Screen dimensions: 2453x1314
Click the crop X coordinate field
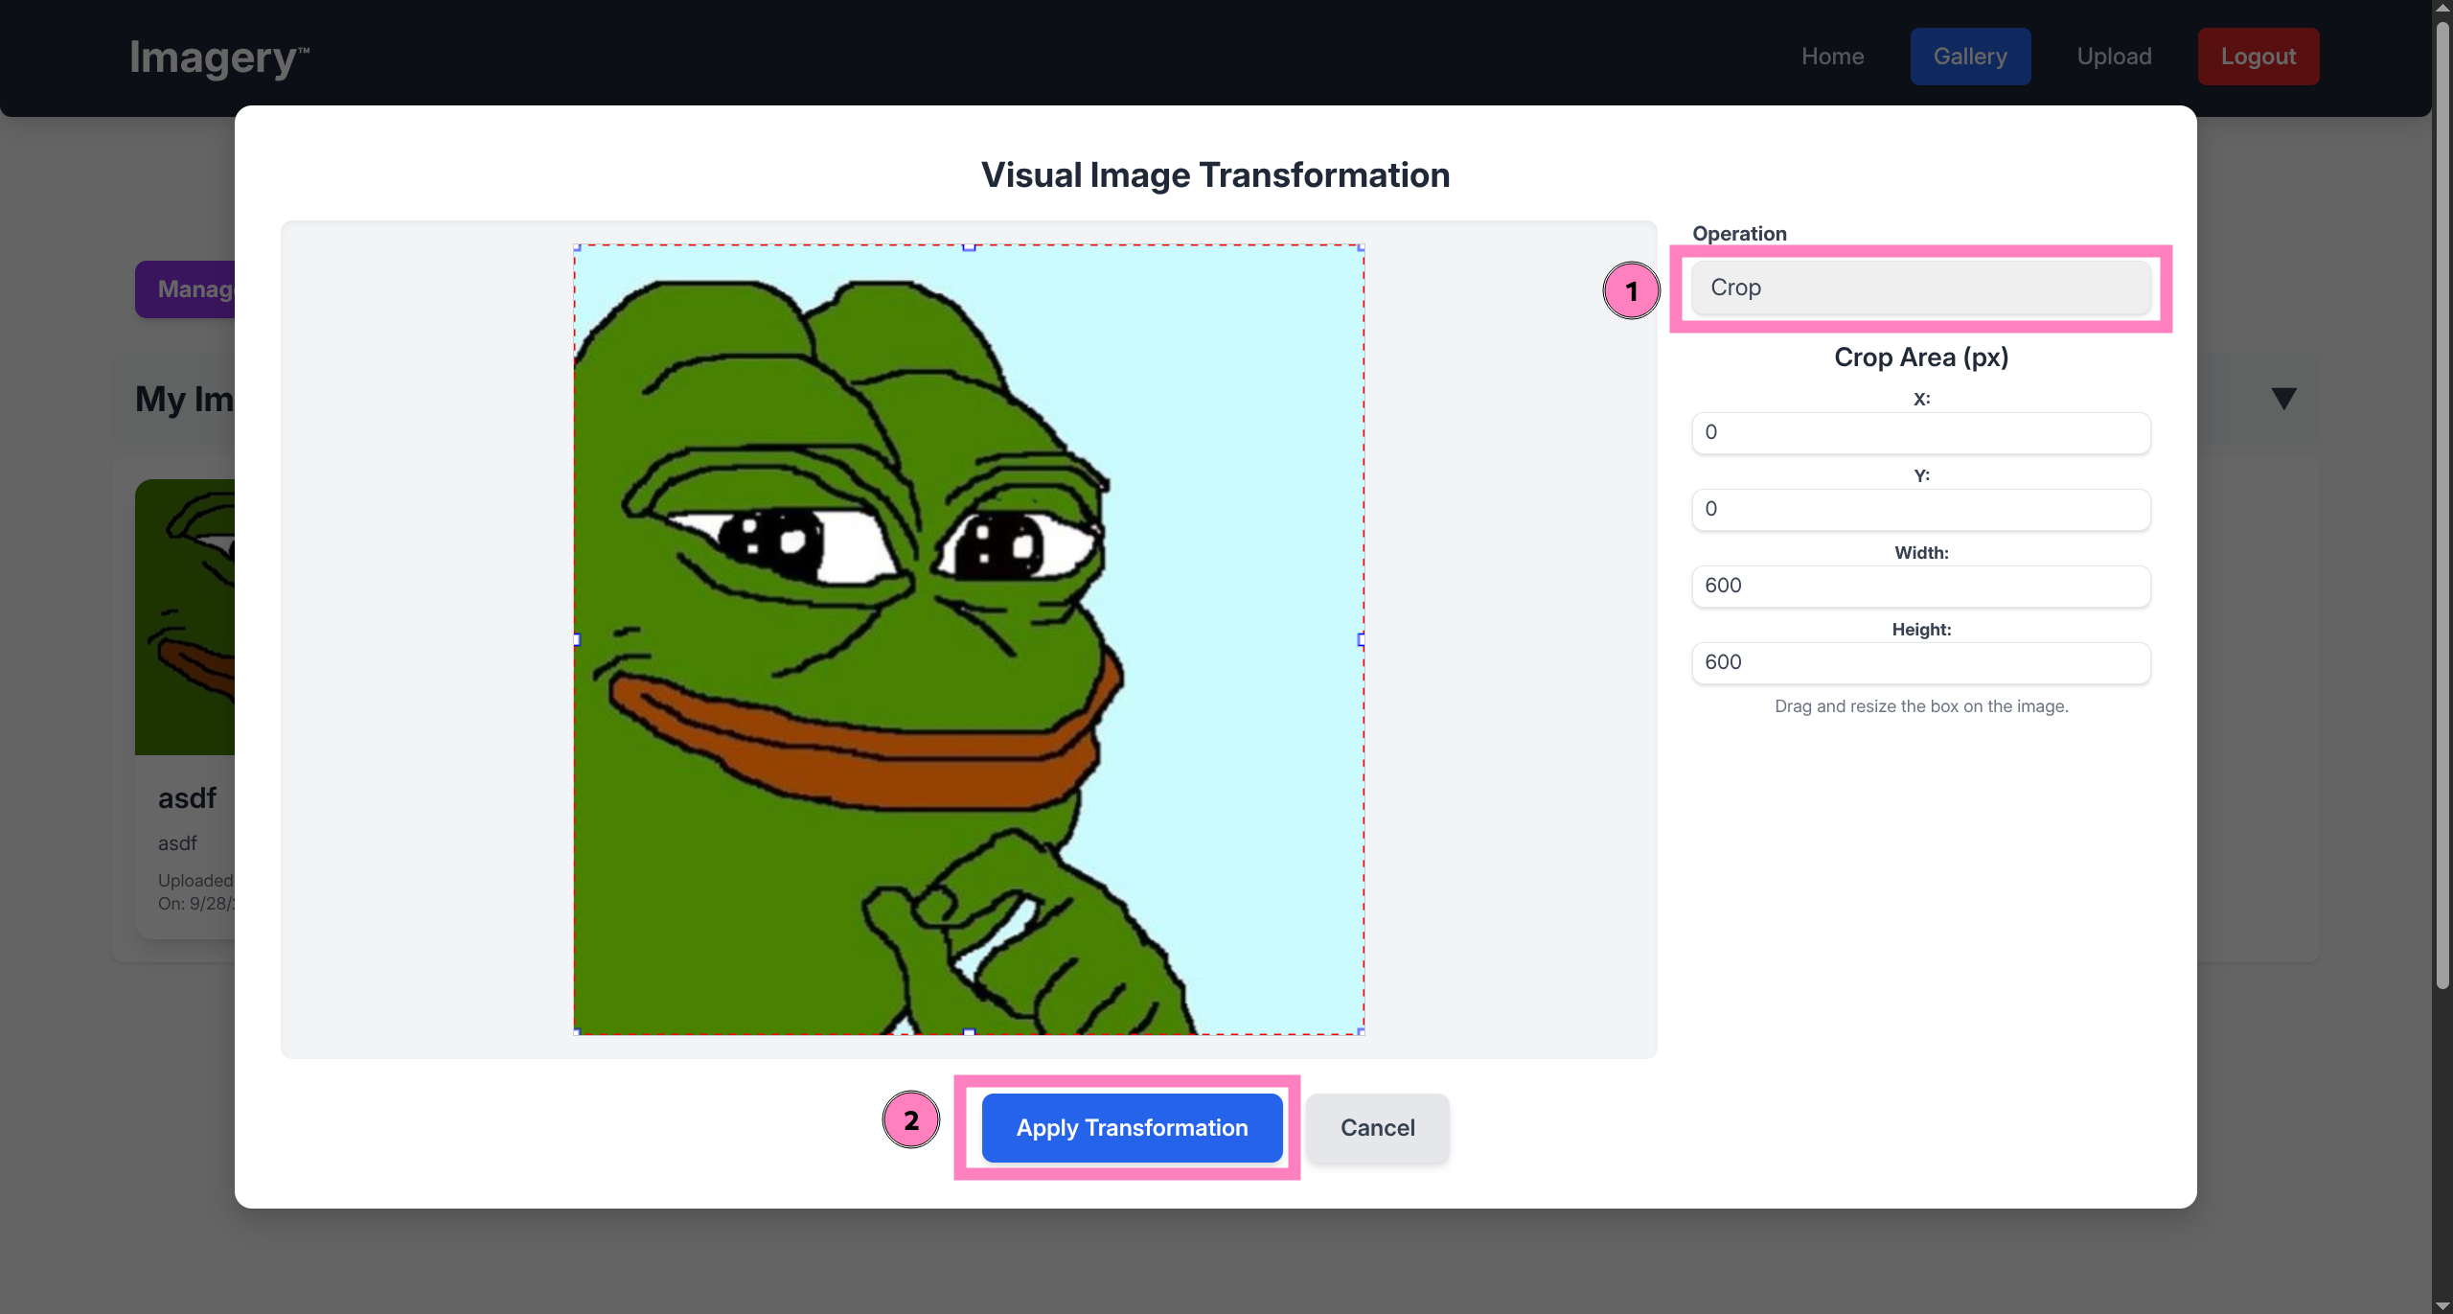pos(1920,432)
